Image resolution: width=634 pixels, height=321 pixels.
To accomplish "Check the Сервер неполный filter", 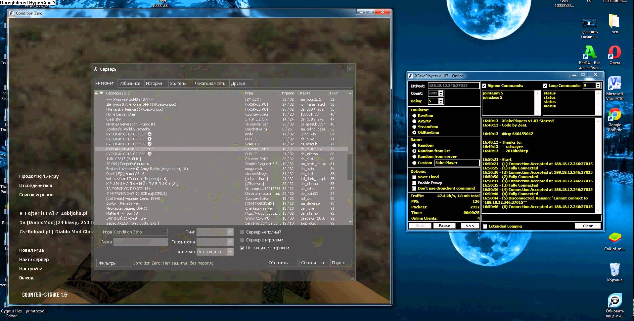I will [242, 232].
